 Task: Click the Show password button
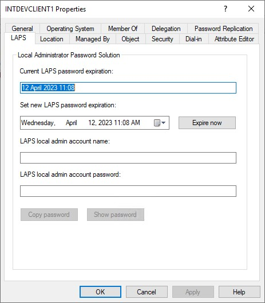coord(116,215)
